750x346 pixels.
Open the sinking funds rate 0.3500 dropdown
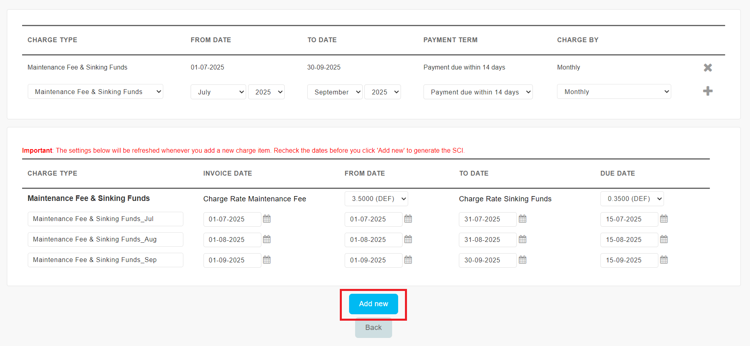point(632,199)
